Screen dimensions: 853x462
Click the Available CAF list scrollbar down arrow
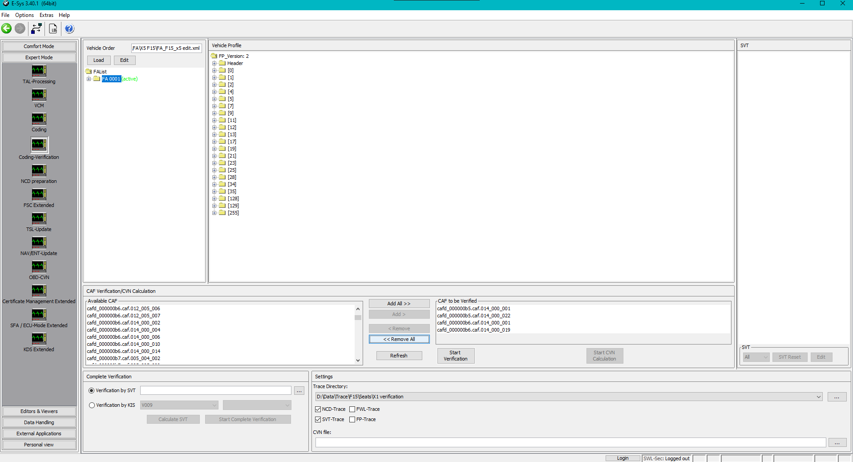pos(358,361)
